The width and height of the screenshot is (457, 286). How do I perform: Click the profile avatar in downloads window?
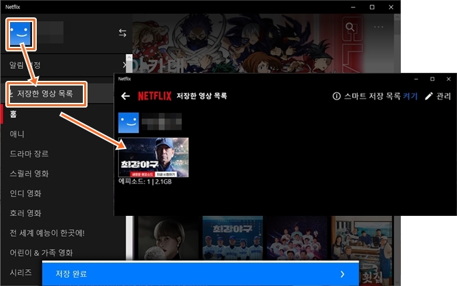(x=128, y=123)
